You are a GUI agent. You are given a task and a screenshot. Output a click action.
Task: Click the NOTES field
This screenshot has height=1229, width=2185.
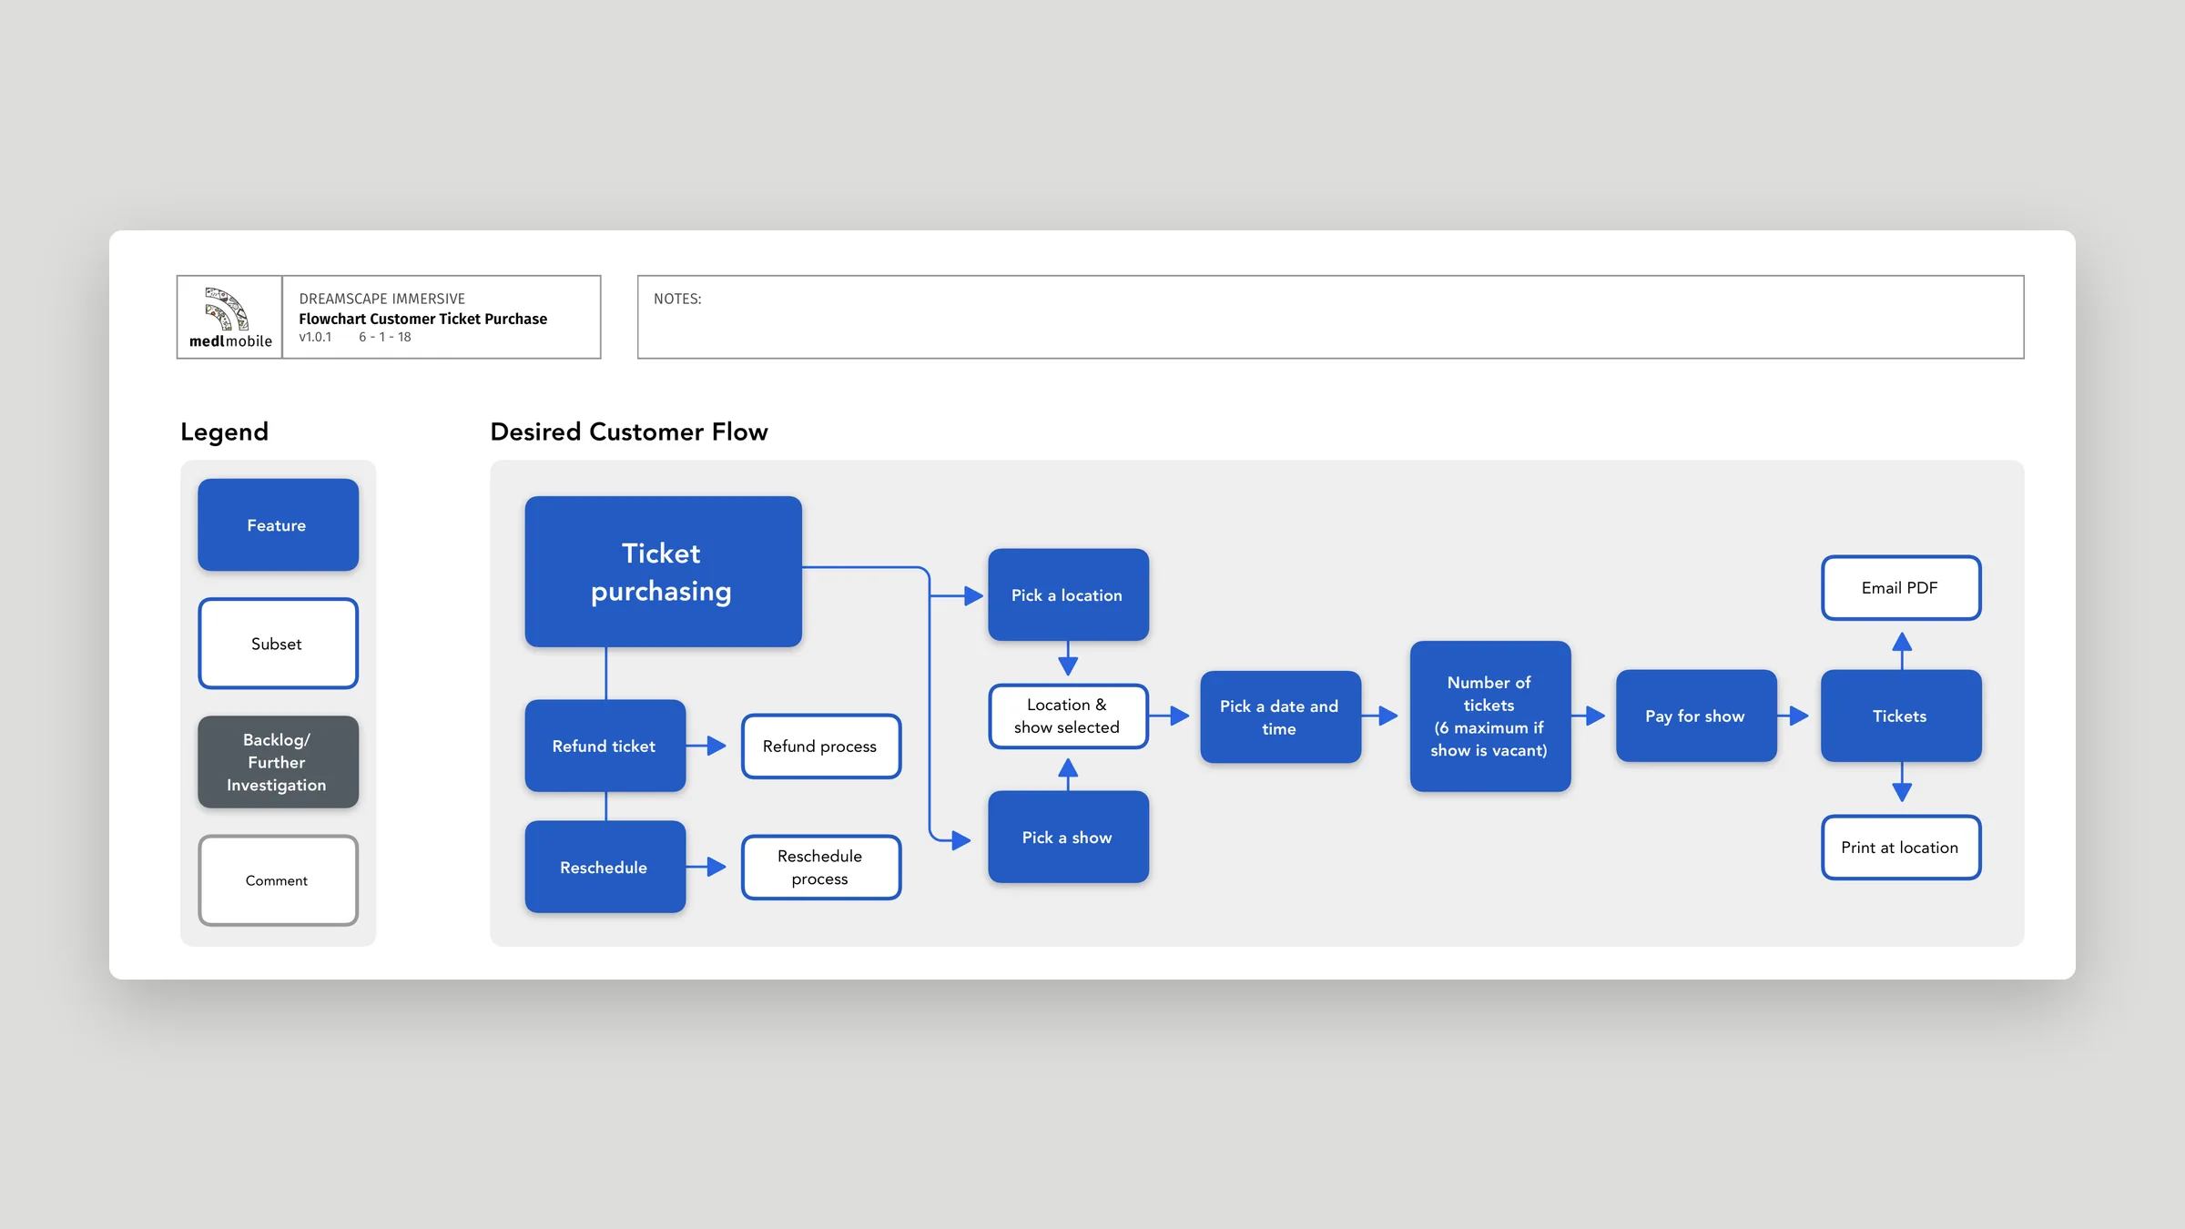click(1330, 317)
